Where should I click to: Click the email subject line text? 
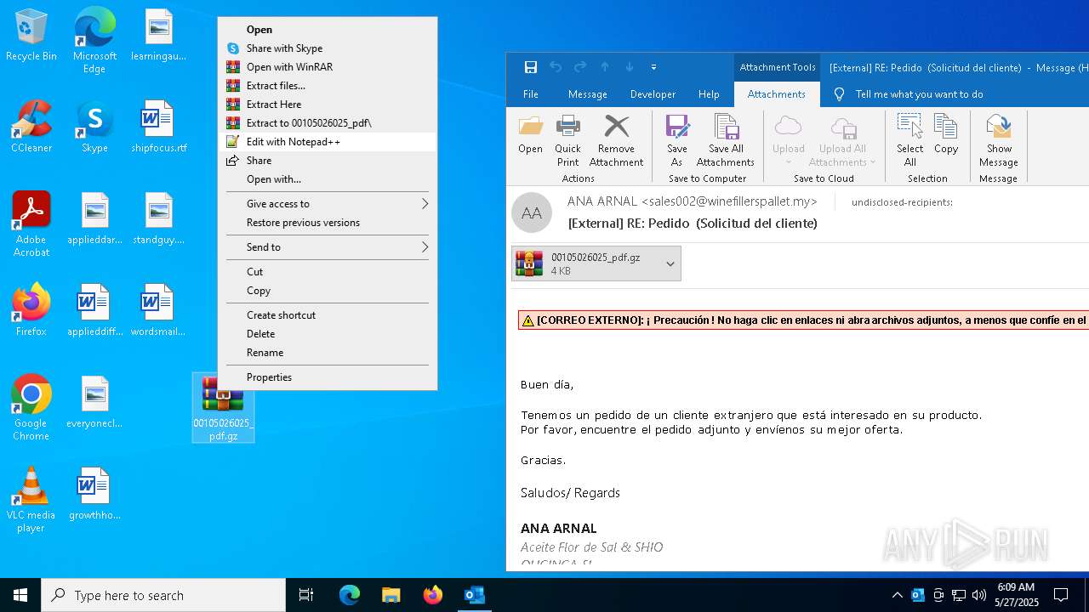point(693,224)
